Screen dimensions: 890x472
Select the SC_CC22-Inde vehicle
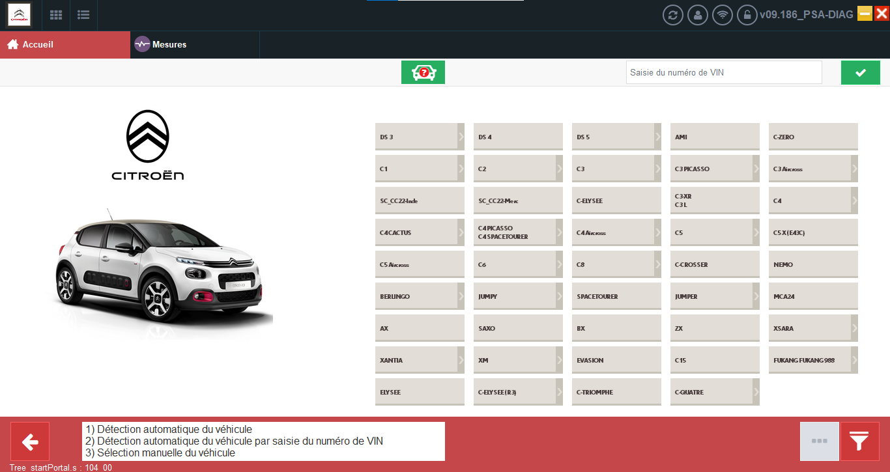coord(420,201)
